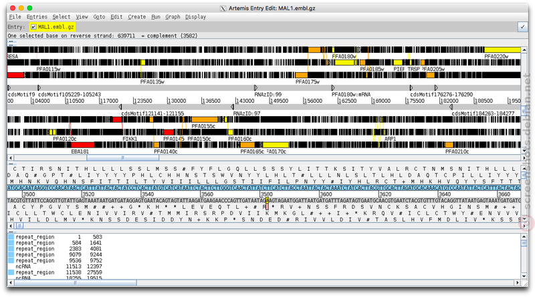Select the red EBA181 gene feature
The height and width of the screenshot is (297, 535).
[x=82, y=145]
